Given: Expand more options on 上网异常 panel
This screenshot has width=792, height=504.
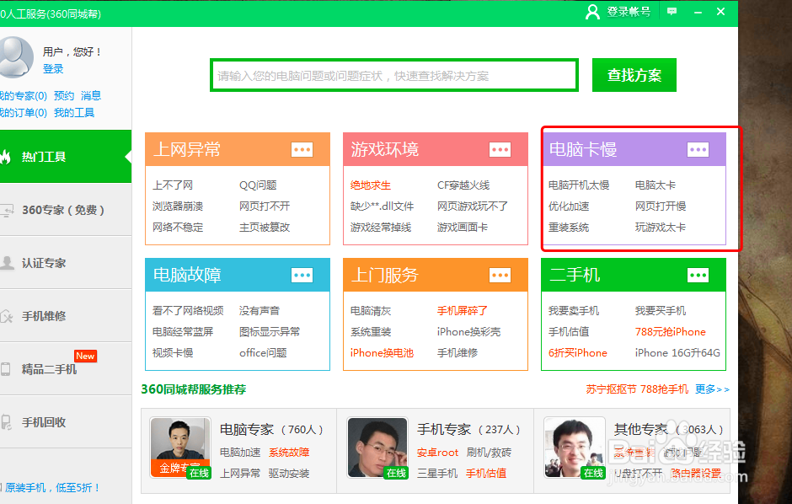Looking at the screenshot, I should point(302,149).
